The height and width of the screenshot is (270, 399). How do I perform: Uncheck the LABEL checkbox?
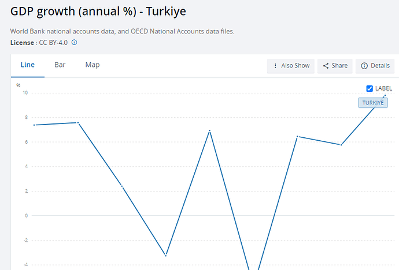click(370, 88)
